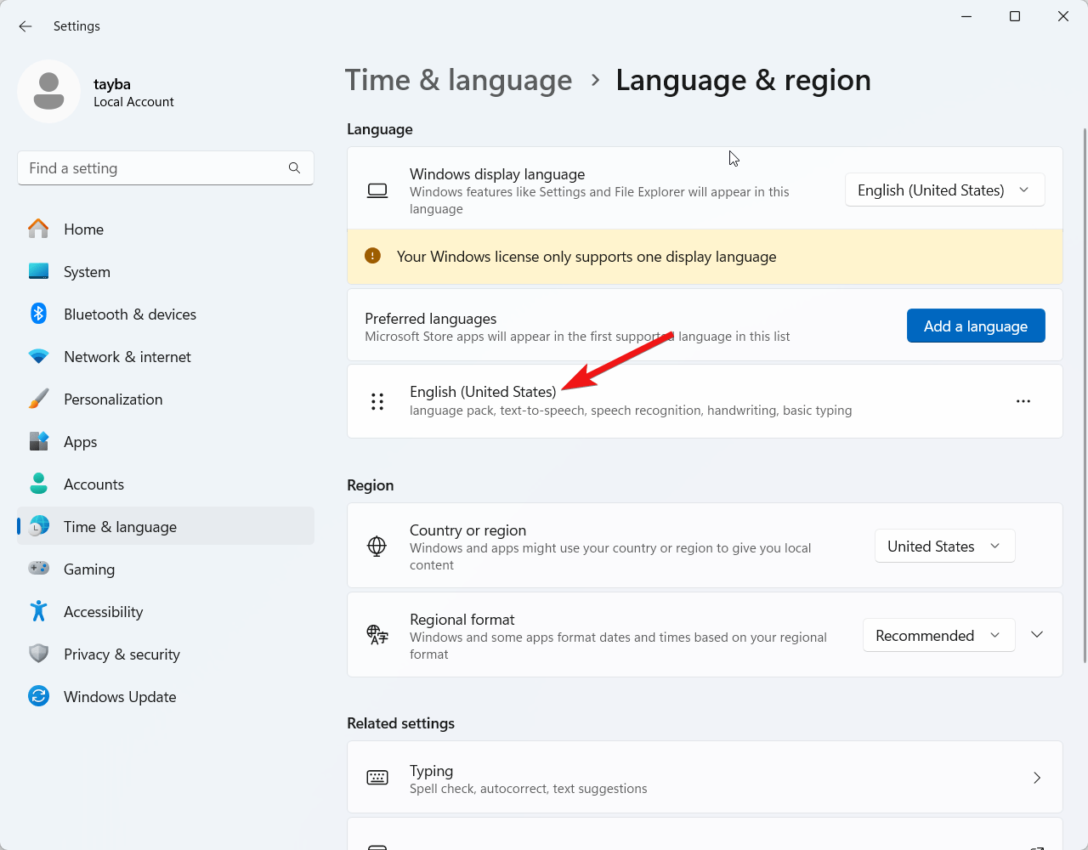Click Time & language breadcrumb link

click(x=458, y=80)
